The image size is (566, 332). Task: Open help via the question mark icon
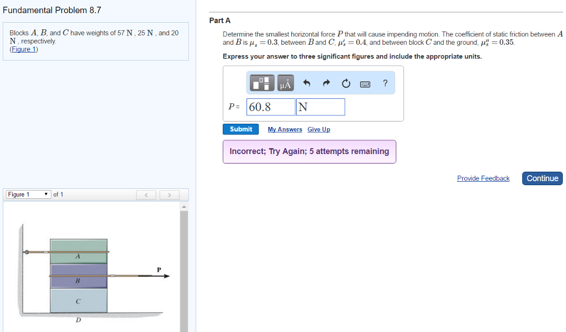[385, 83]
